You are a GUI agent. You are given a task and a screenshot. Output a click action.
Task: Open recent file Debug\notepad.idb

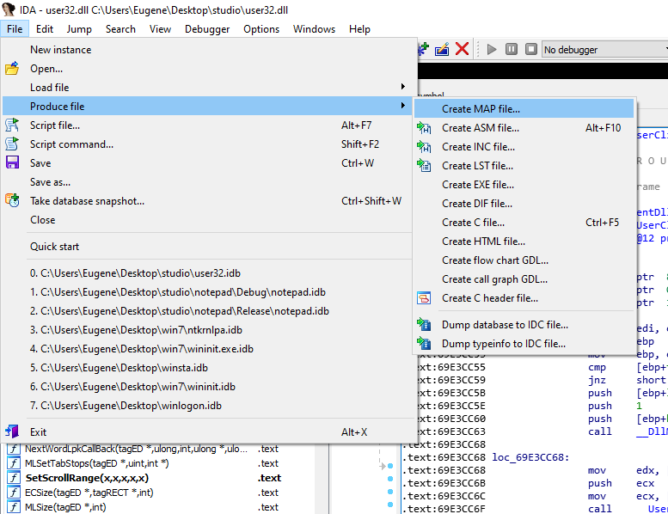coord(207,292)
